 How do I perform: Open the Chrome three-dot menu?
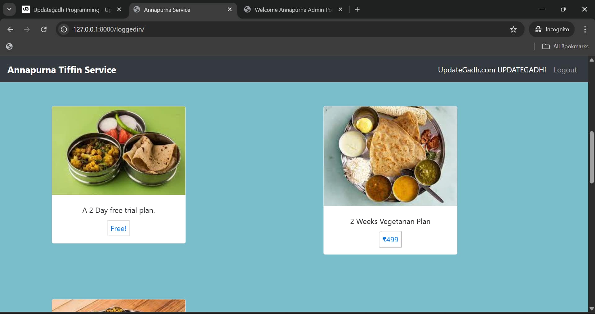point(585,29)
